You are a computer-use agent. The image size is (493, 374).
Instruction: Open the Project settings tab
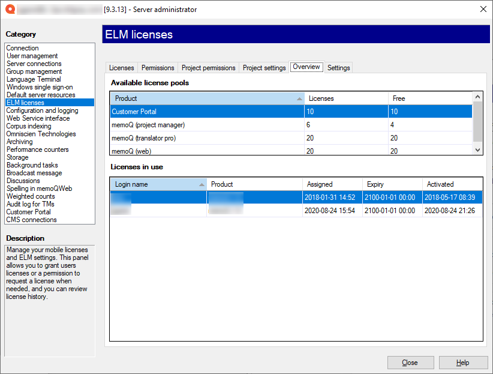[x=264, y=67]
